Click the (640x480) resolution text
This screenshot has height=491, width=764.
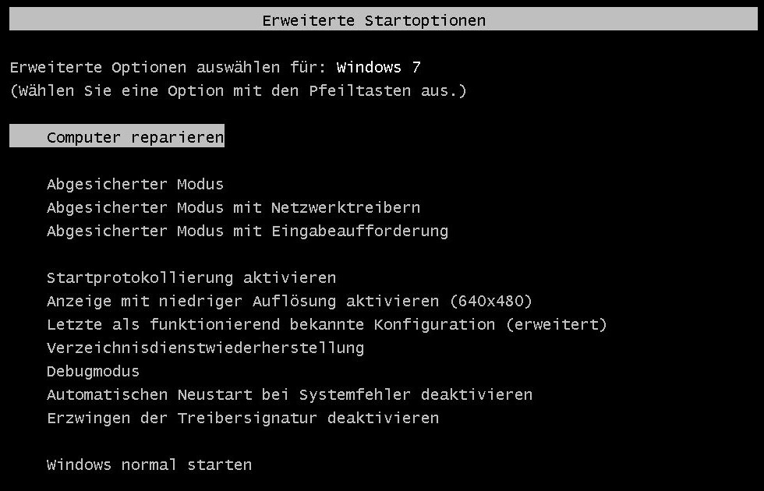click(x=491, y=302)
